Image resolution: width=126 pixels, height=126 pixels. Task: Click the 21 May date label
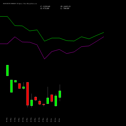(27, 120)
